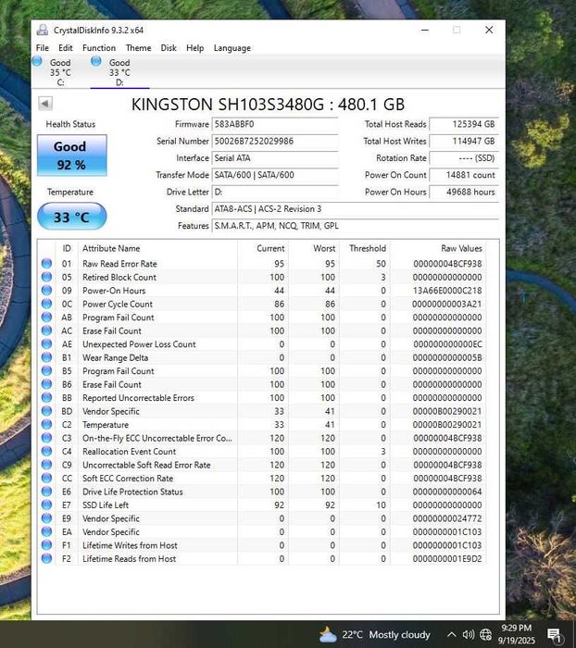The image size is (576, 648).
Task: Click the Interface field Serial ATA
Action: 275,158
